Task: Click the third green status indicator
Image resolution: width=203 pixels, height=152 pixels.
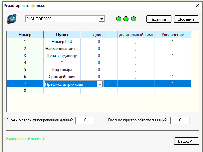Action: point(133,19)
